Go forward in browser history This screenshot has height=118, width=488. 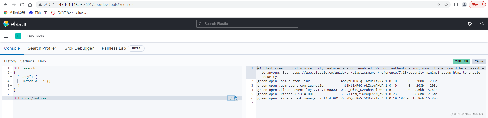point(14,5)
